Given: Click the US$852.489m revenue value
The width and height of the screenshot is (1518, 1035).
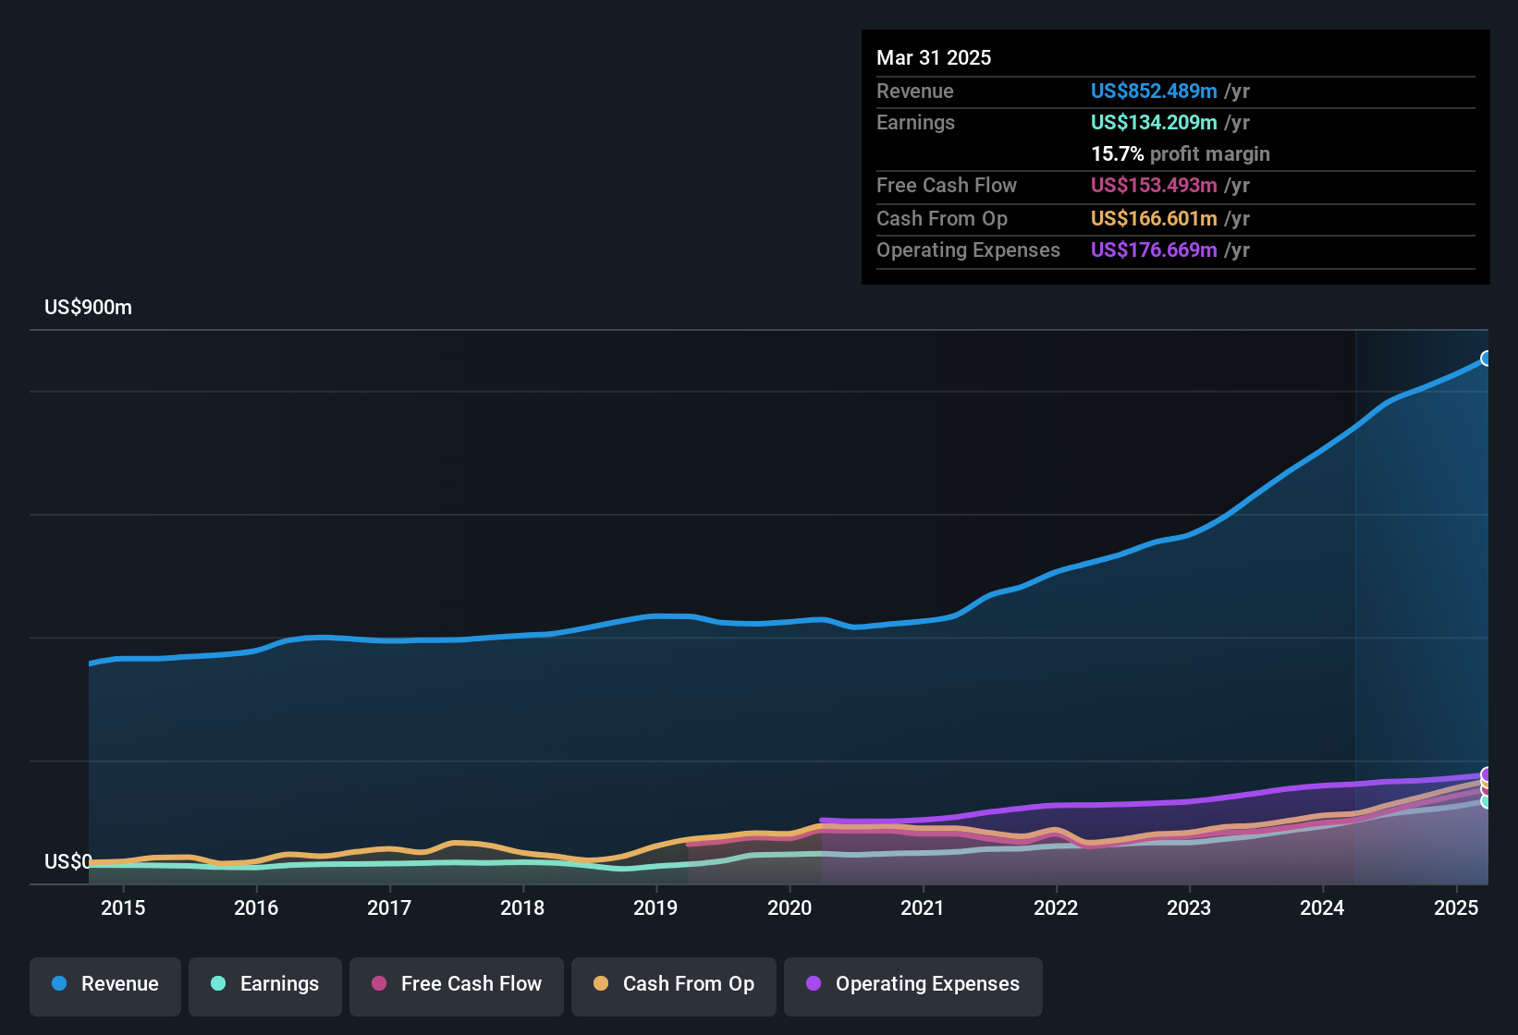Looking at the screenshot, I should point(1154,91).
